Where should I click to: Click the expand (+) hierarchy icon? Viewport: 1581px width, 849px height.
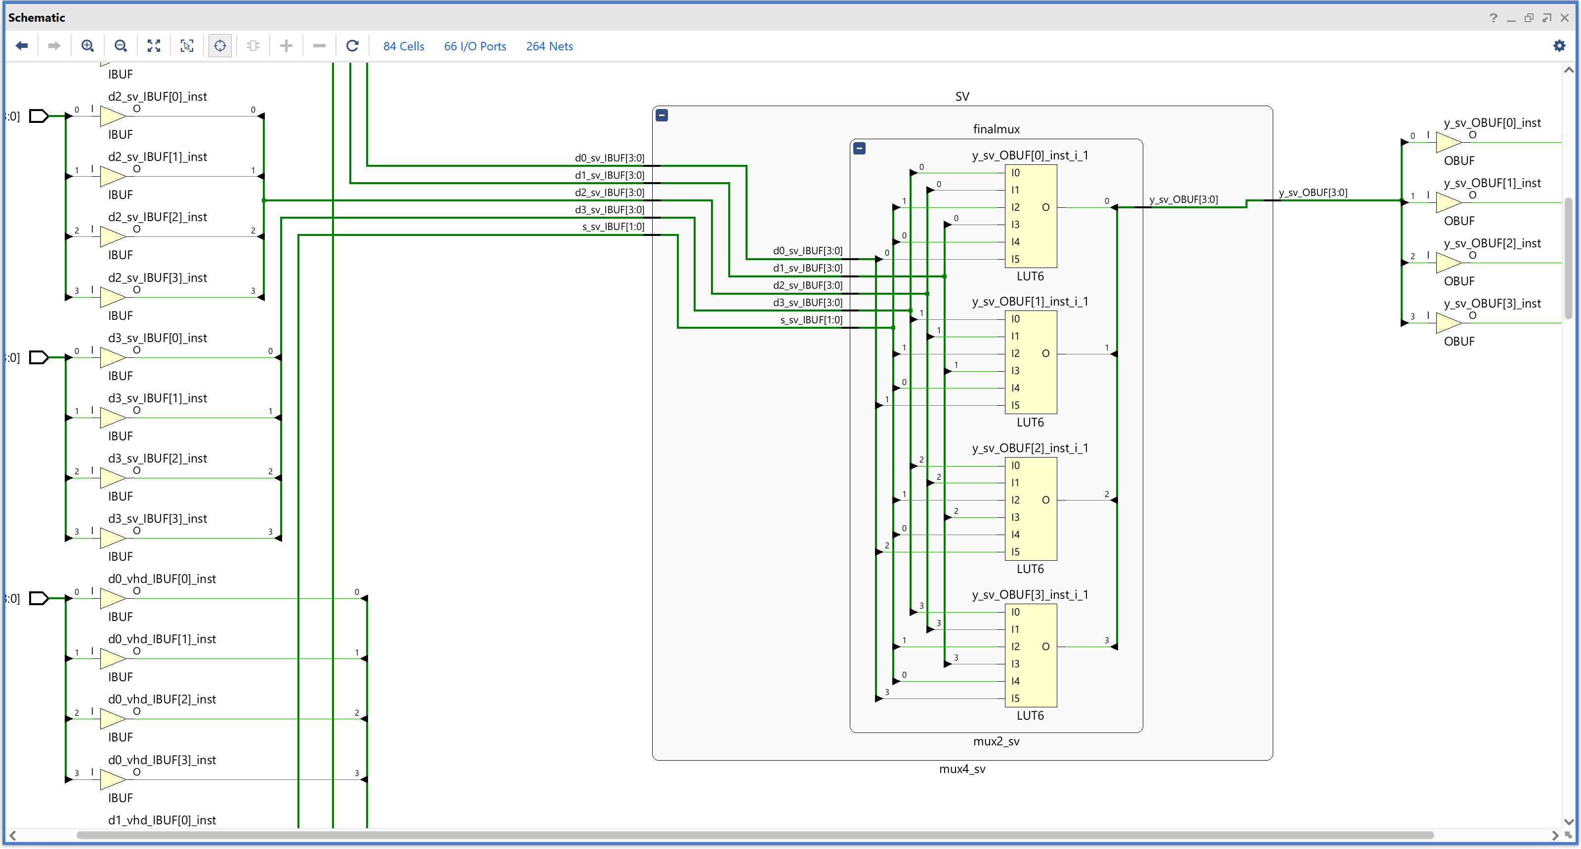pos(286,45)
